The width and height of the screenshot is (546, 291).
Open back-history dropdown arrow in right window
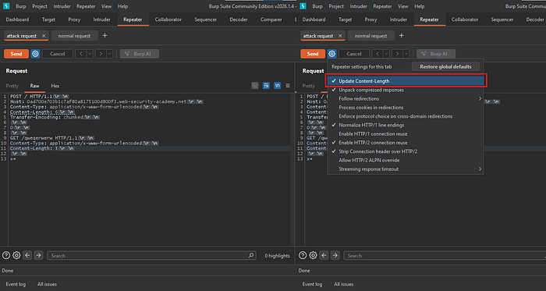[x=387, y=54]
